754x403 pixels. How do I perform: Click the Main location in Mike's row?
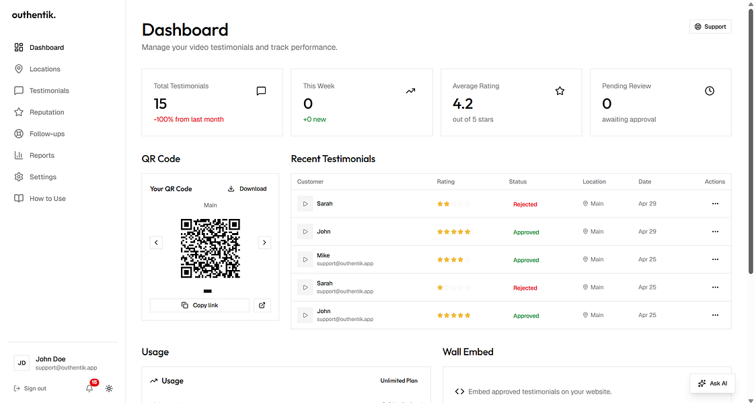pyautogui.click(x=593, y=259)
